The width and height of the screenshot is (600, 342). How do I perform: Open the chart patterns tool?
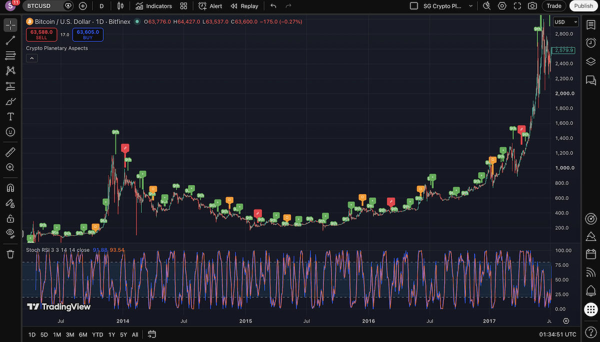(10, 71)
